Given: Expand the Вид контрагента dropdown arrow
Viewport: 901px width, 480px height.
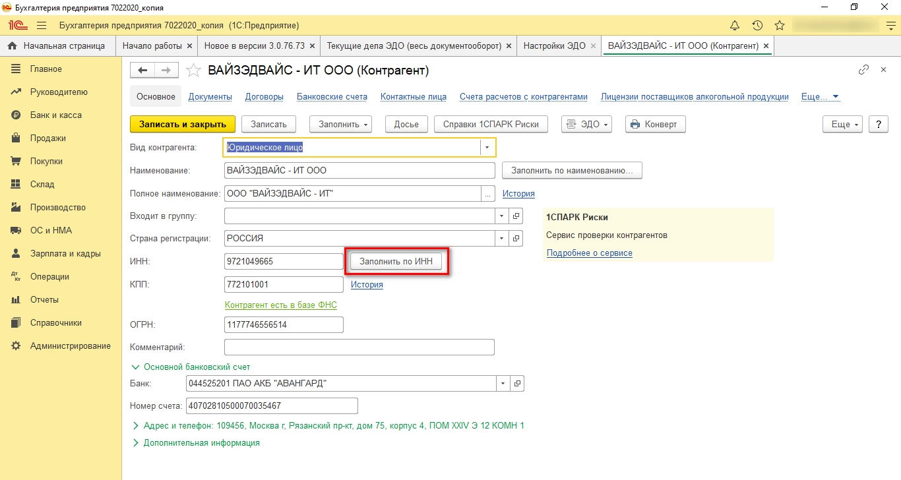Looking at the screenshot, I should pos(487,147).
